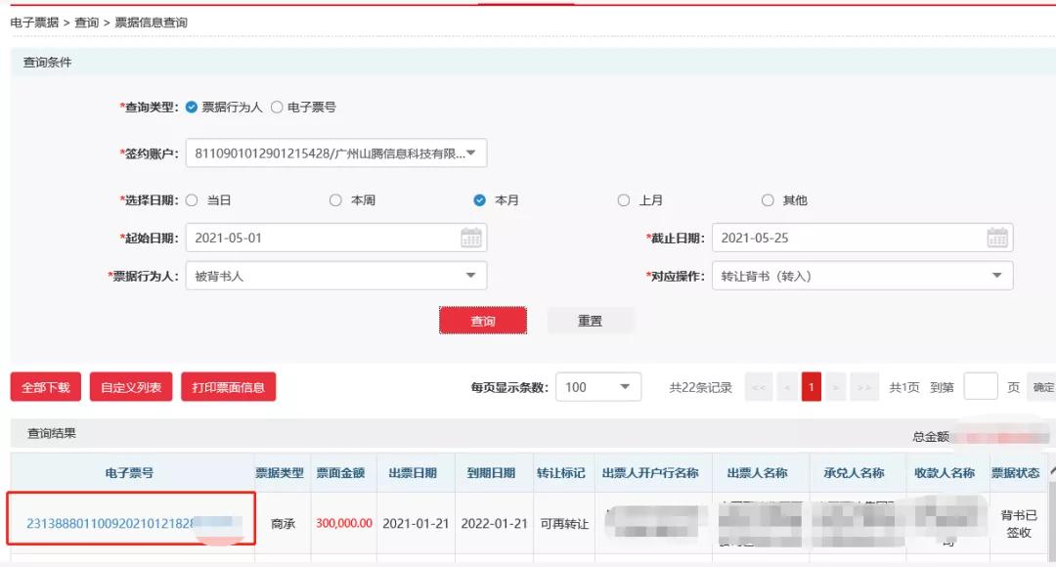Click the page number input field

981,387
